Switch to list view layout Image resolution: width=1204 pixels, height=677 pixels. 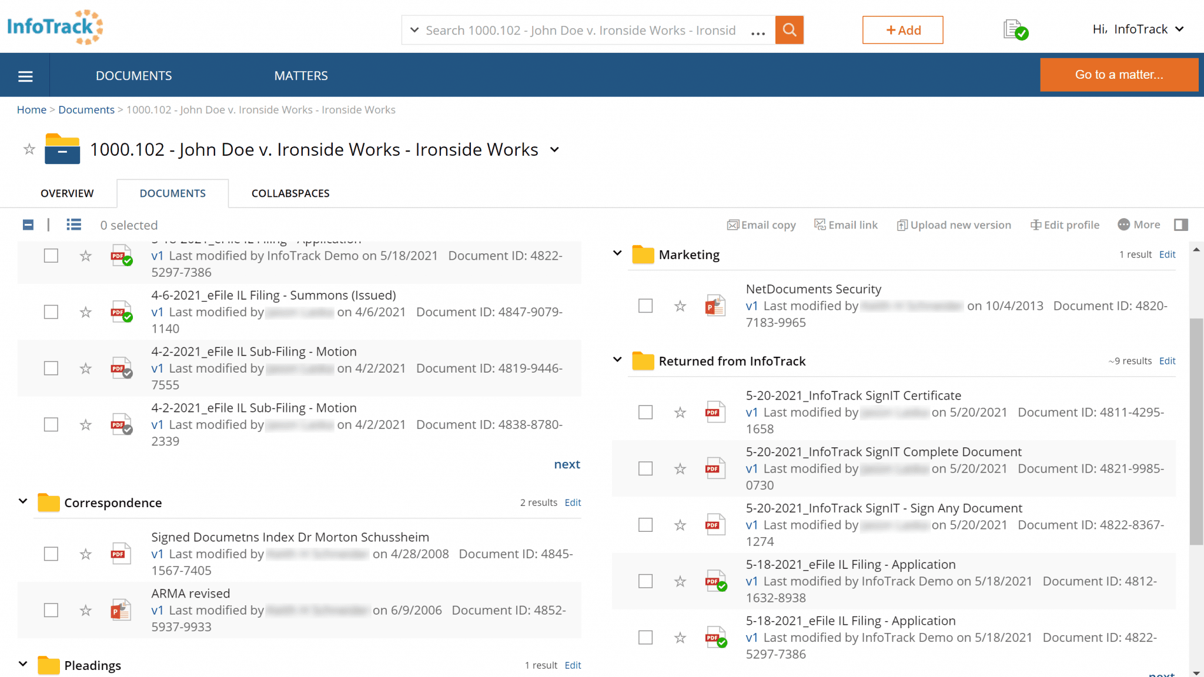73,224
